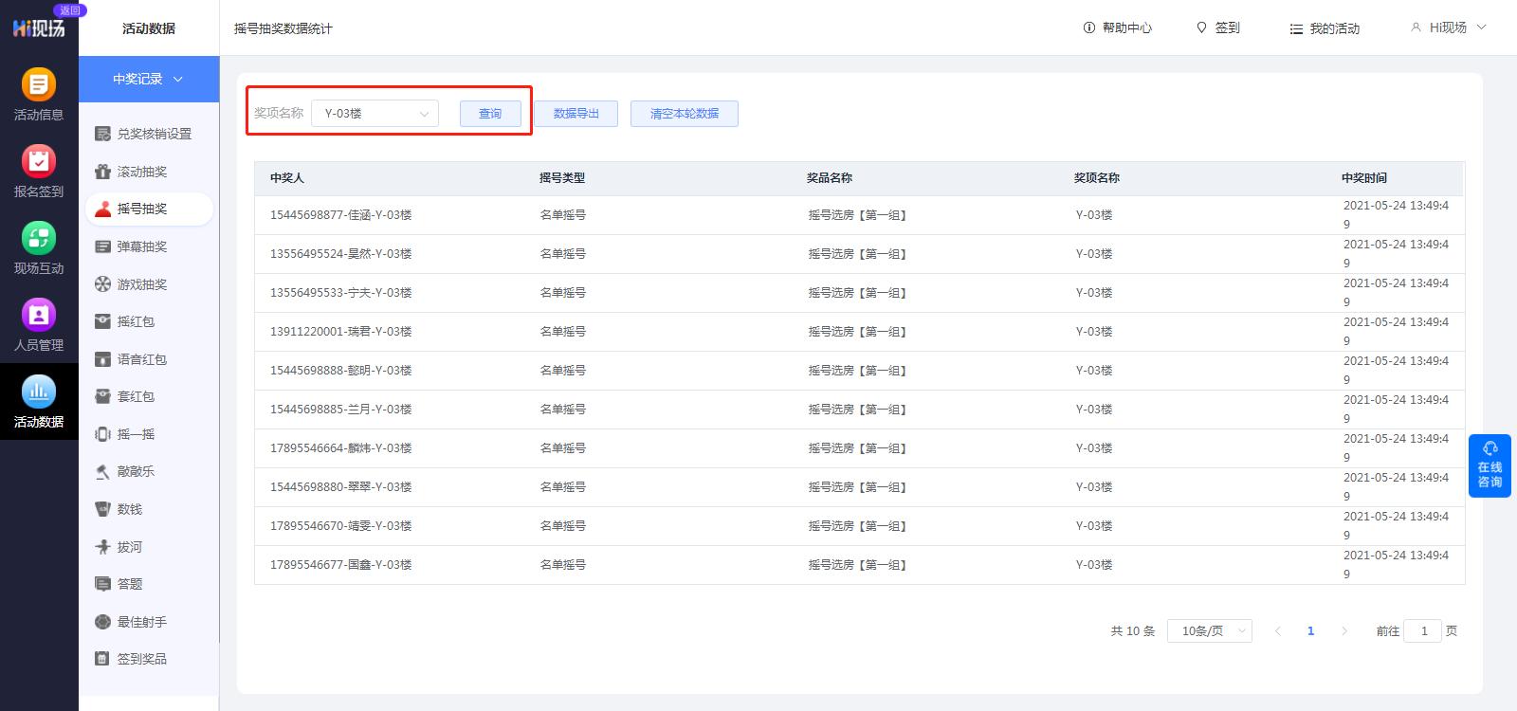Click the 前往 page number input field
This screenshot has height=711, width=1517.
[x=1423, y=631]
